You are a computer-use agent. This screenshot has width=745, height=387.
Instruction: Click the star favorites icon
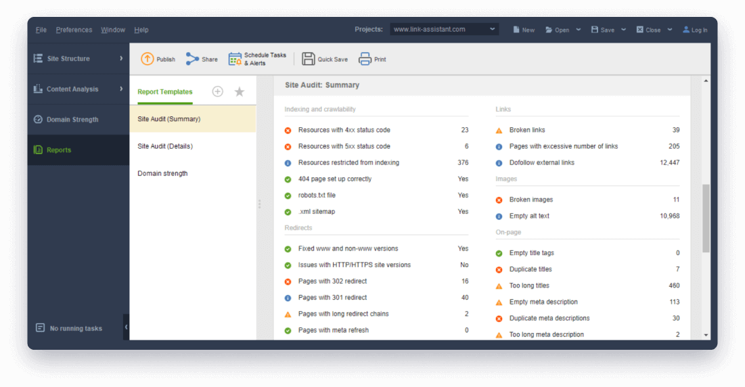240,91
